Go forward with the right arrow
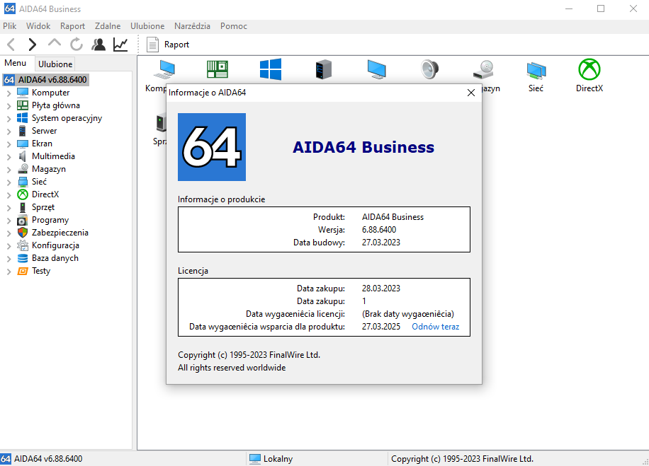The height and width of the screenshot is (466, 649). coord(33,45)
